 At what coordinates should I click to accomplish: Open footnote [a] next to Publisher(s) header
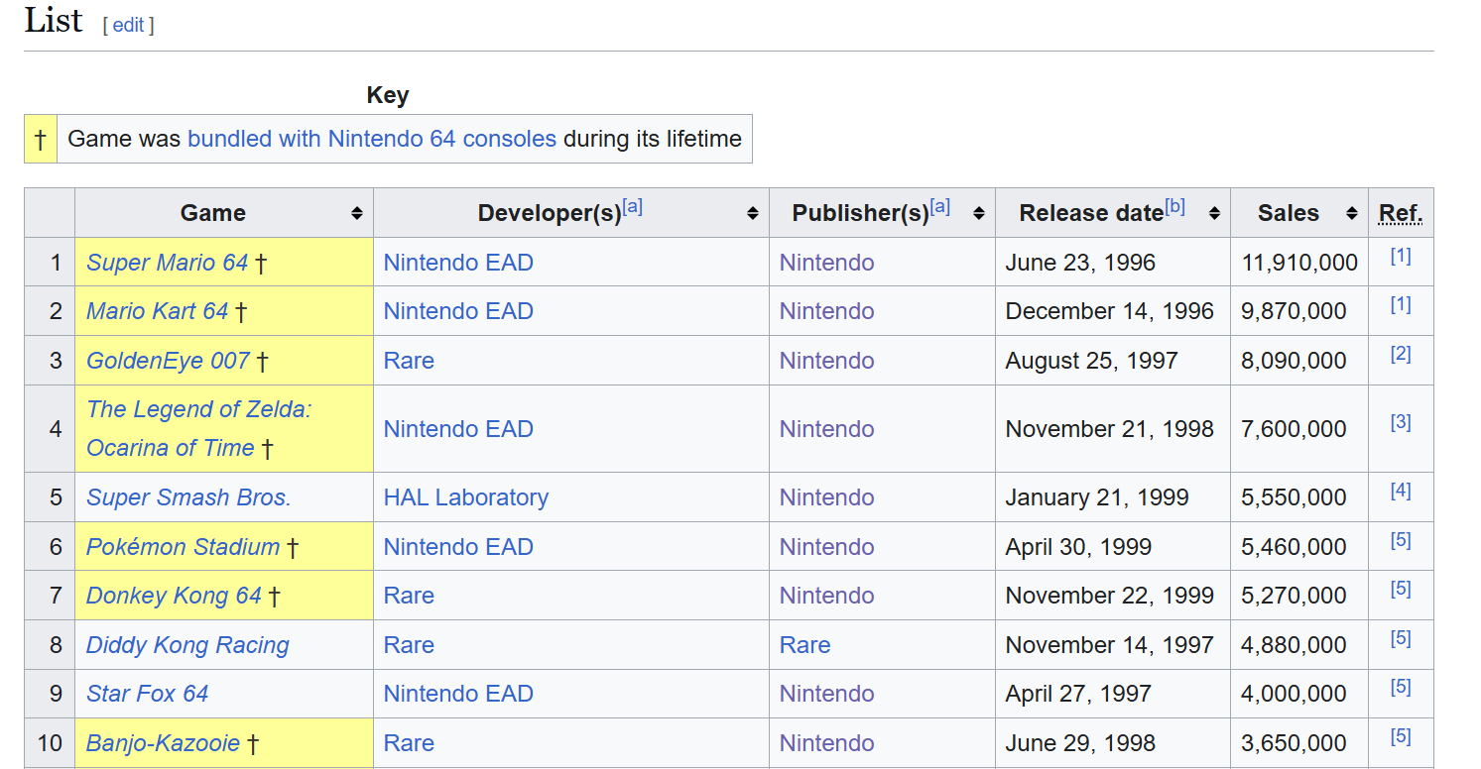[939, 207]
